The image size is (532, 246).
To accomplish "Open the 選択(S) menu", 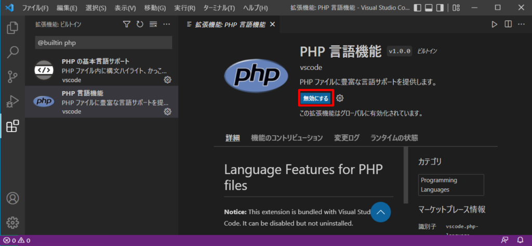I will 96,7.
